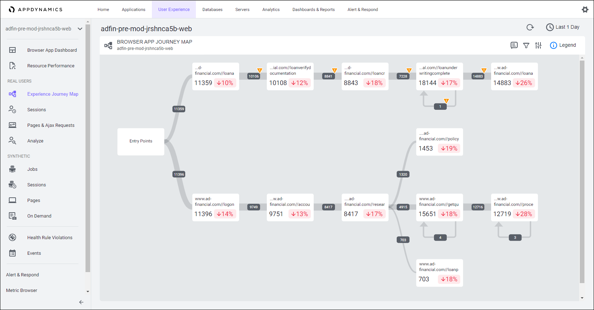Open Alert & Respond in the sidebar
594x310 pixels.
tap(22, 275)
